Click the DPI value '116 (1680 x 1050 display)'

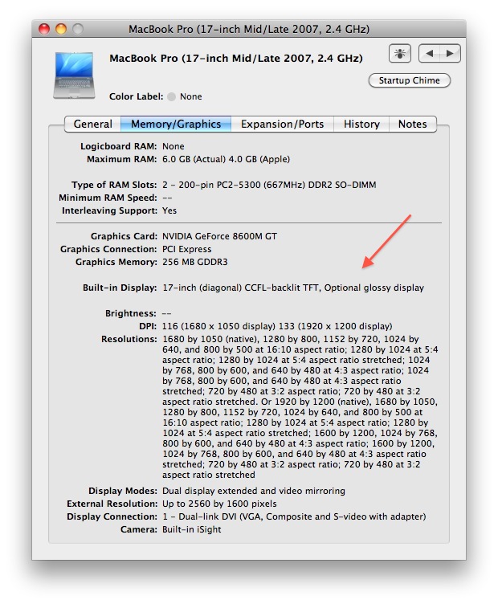click(218, 326)
